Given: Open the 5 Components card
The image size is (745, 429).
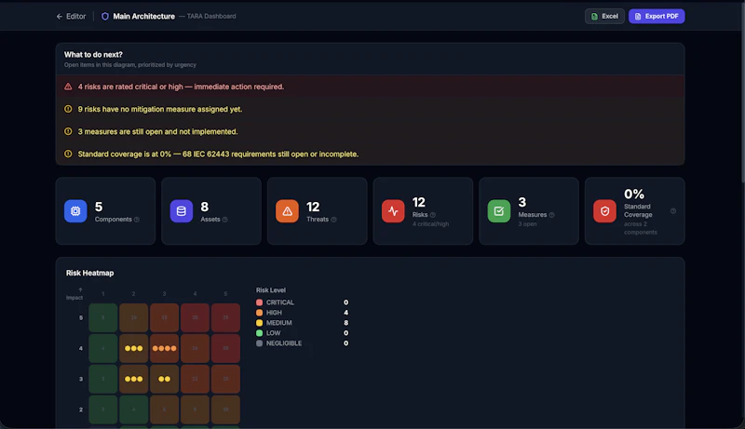Looking at the screenshot, I should [x=105, y=211].
